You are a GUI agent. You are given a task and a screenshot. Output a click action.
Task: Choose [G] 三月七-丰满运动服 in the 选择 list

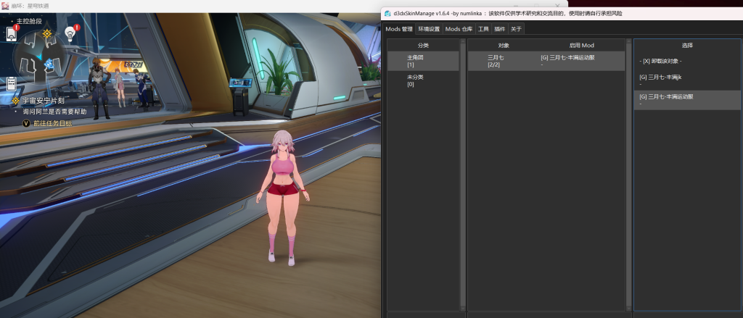point(688,100)
